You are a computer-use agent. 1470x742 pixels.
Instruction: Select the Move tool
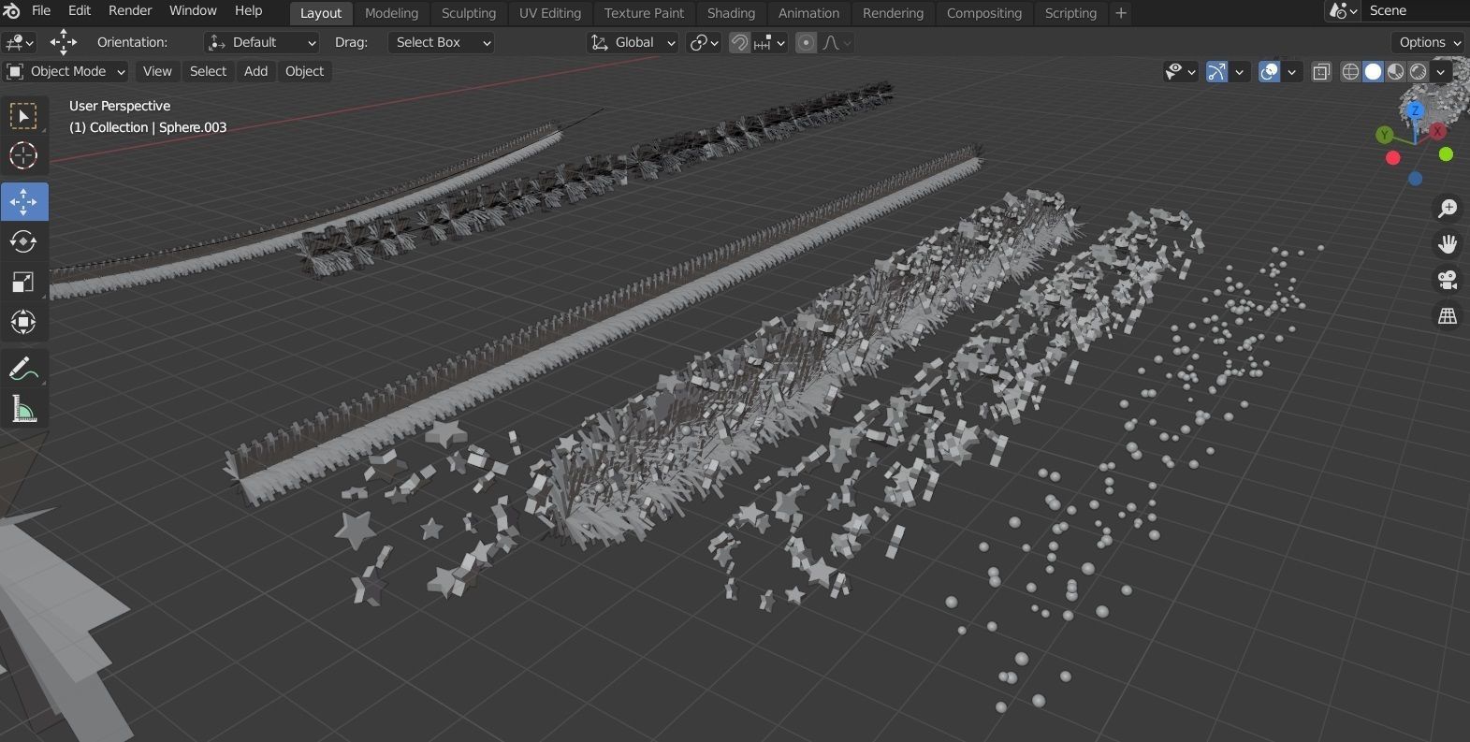click(x=23, y=202)
